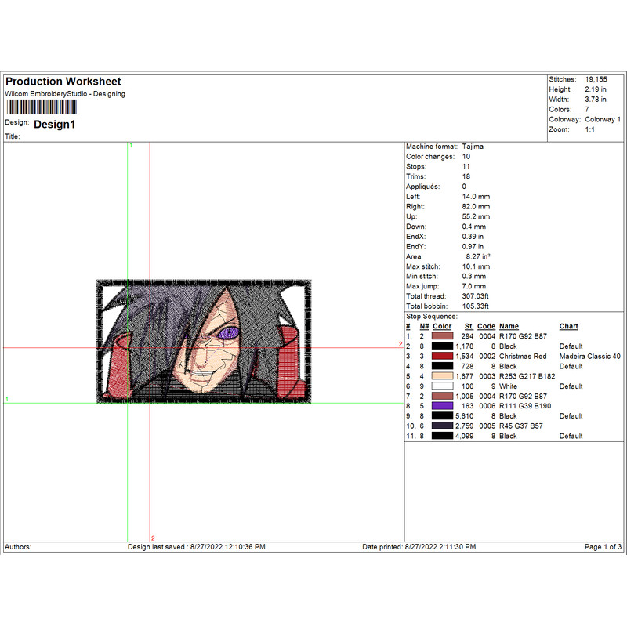The height and width of the screenshot is (627, 627).
Task: Click the green guide marker labeled 1
Action: pos(132,146)
